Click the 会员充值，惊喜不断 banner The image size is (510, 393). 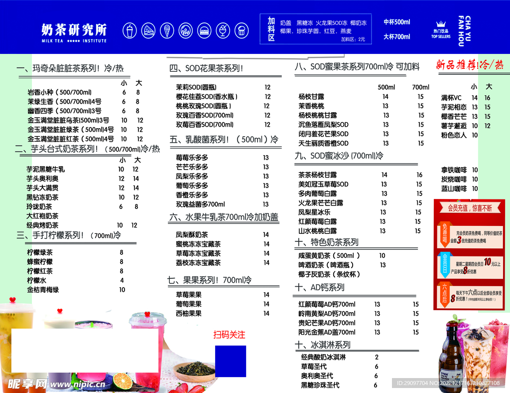(470, 208)
